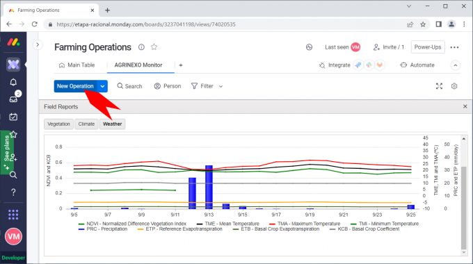Viewport: 473px width, 264px height.
Task: Invite members to the board
Action: (388, 47)
